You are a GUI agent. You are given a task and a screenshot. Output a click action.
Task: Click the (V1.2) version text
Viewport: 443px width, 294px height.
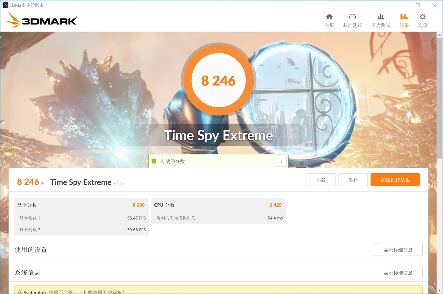tap(118, 183)
